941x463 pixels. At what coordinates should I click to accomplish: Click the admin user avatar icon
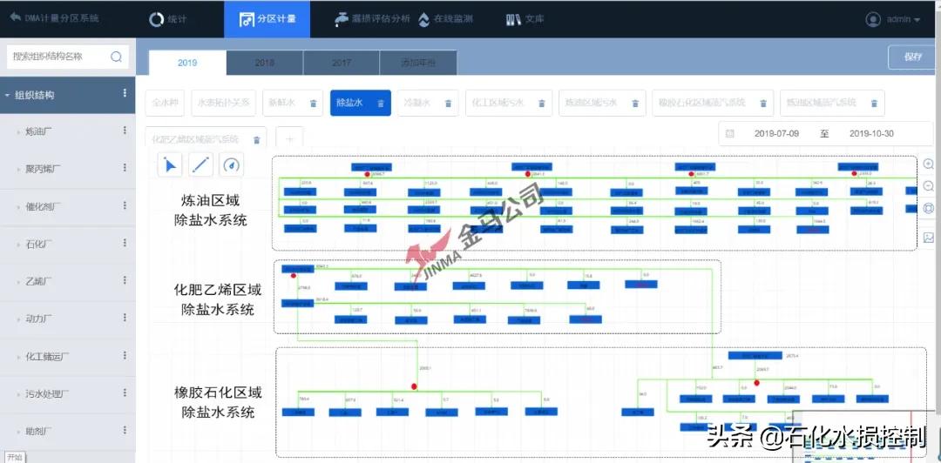pyautogui.click(x=872, y=19)
